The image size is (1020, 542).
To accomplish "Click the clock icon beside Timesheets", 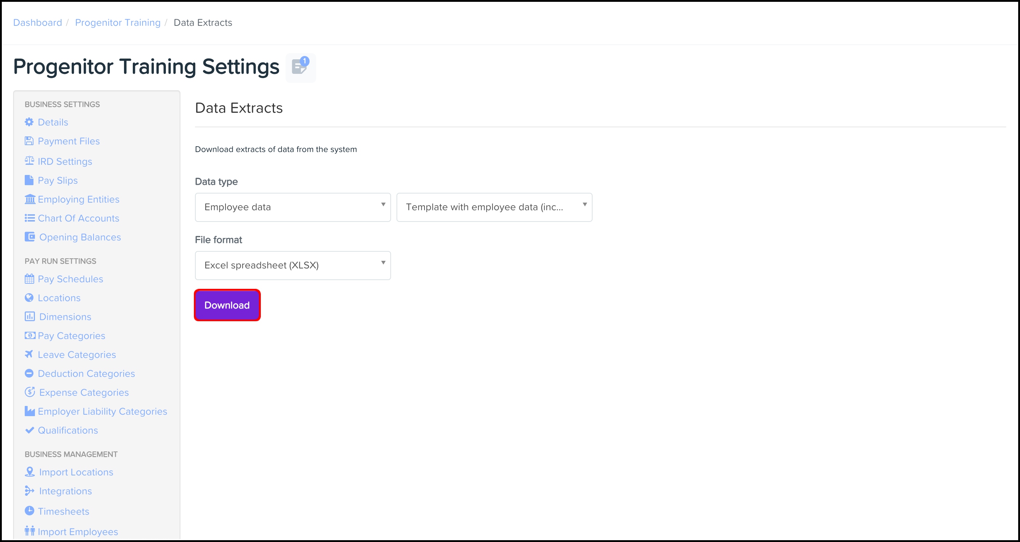I will click(29, 511).
